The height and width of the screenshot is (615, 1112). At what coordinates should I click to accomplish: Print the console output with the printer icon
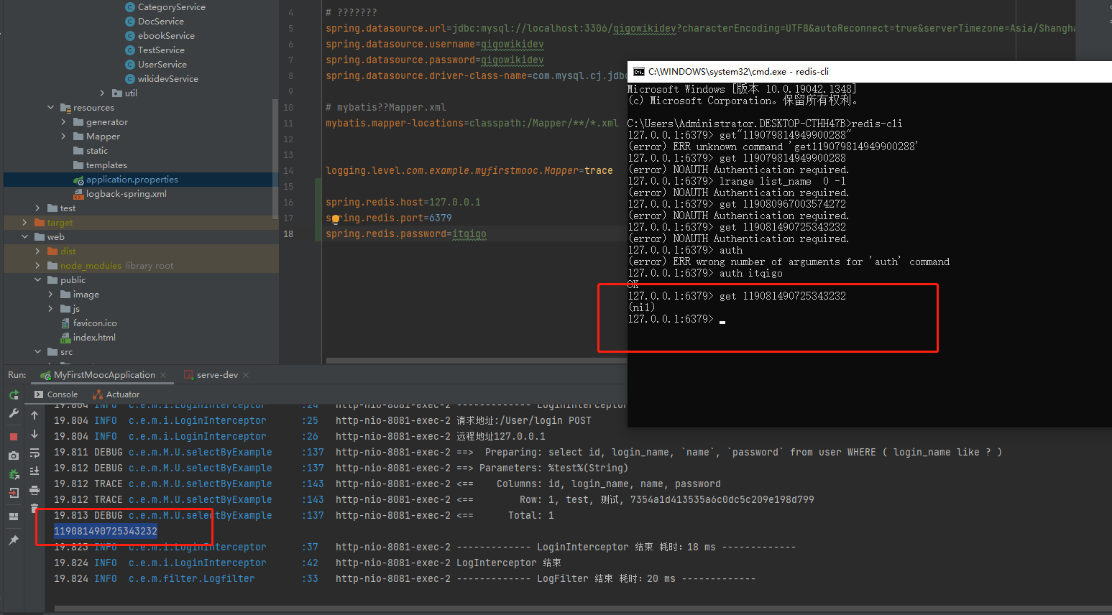click(35, 490)
